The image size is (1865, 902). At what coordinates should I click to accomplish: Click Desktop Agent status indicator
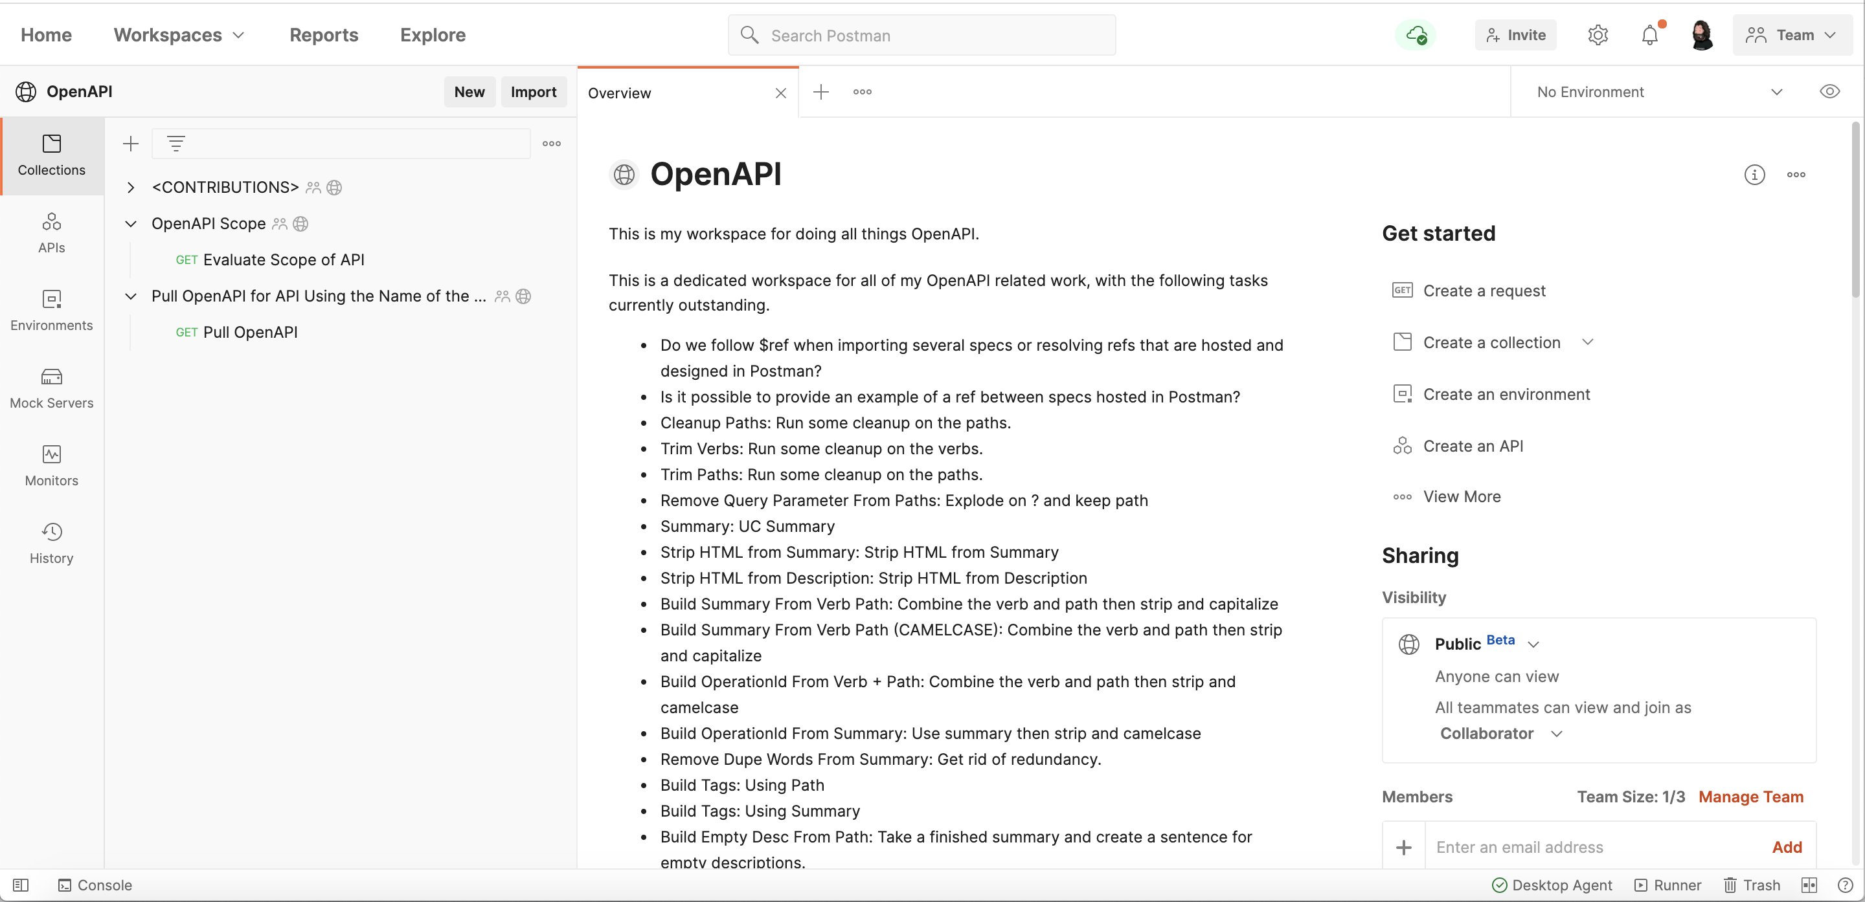click(1552, 885)
